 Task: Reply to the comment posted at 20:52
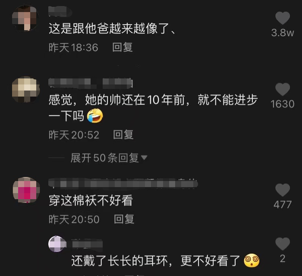(123, 134)
